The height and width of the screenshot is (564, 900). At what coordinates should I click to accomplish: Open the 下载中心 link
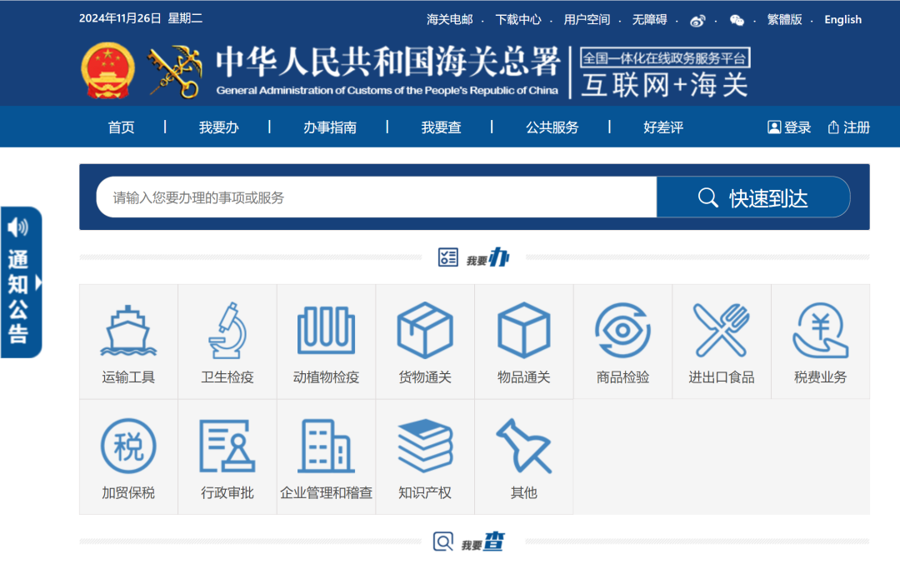(x=518, y=19)
